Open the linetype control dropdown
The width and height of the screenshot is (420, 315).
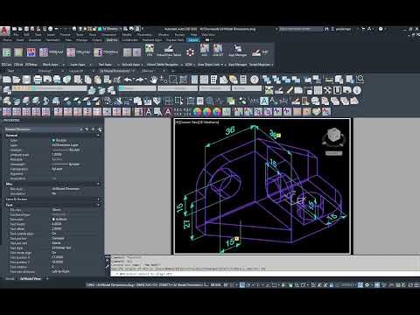click(178, 88)
